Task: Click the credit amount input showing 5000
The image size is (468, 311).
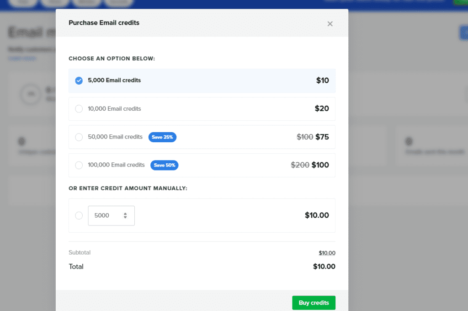Action: (104, 215)
